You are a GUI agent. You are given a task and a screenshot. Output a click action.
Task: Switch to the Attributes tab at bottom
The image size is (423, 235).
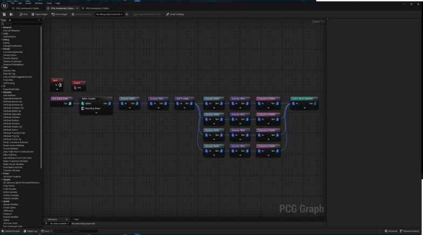(52, 219)
